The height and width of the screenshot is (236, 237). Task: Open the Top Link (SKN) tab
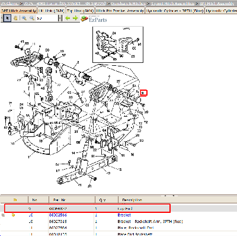pyautogui.click(x=80, y=11)
